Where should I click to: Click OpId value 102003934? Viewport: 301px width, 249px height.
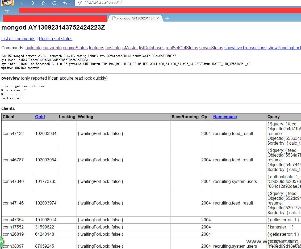(x=46, y=134)
